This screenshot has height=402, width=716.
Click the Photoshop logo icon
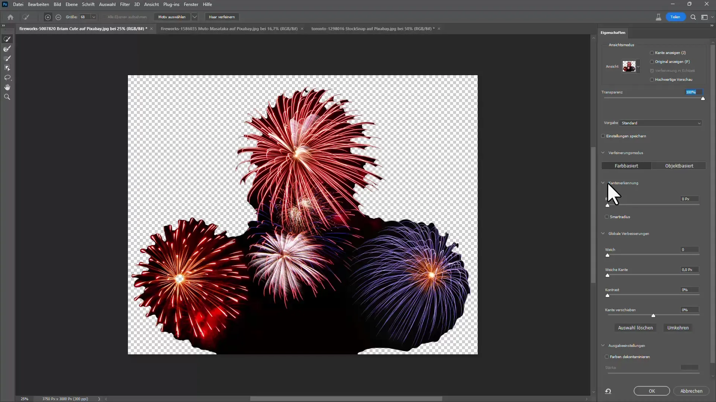(5, 4)
